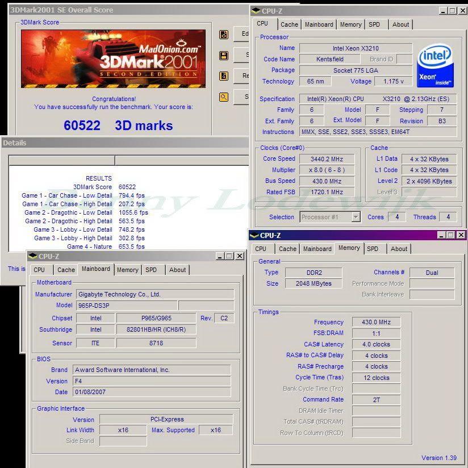Click the Level 2 cache value '2 x 4096 KBytes'
The height and width of the screenshot is (468, 468).
pyautogui.click(x=429, y=181)
